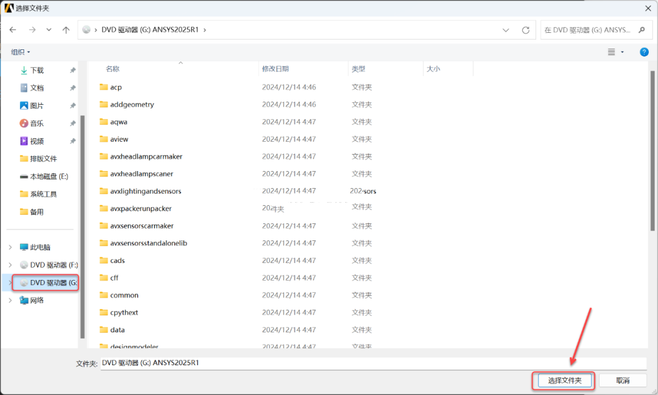Confirm with the 选择文件夹 button
This screenshot has height=395, width=658.
pos(564,380)
